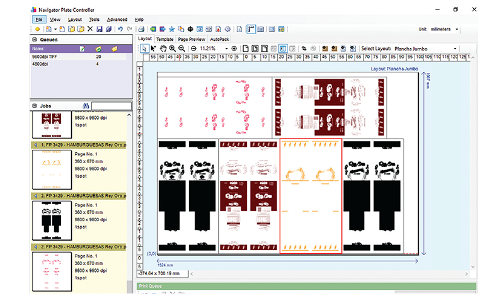The height and width of the screenshot is (296, 504).
Task: Click the Print icon in toolbar
Action: click(141, 29)
